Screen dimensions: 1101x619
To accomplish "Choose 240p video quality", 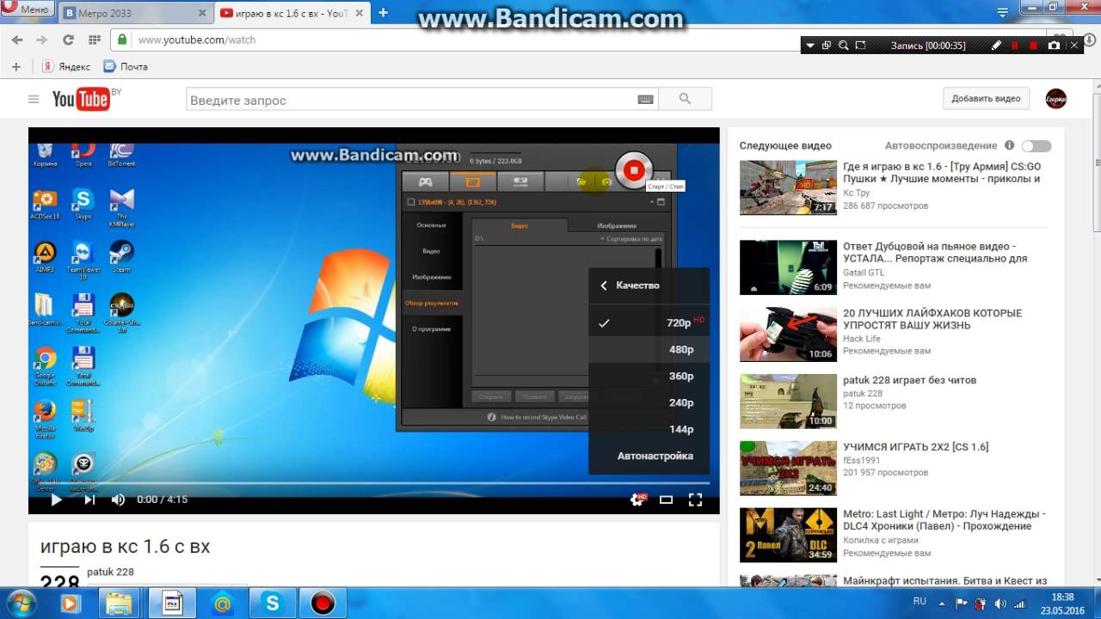I will tap(649, 402).
